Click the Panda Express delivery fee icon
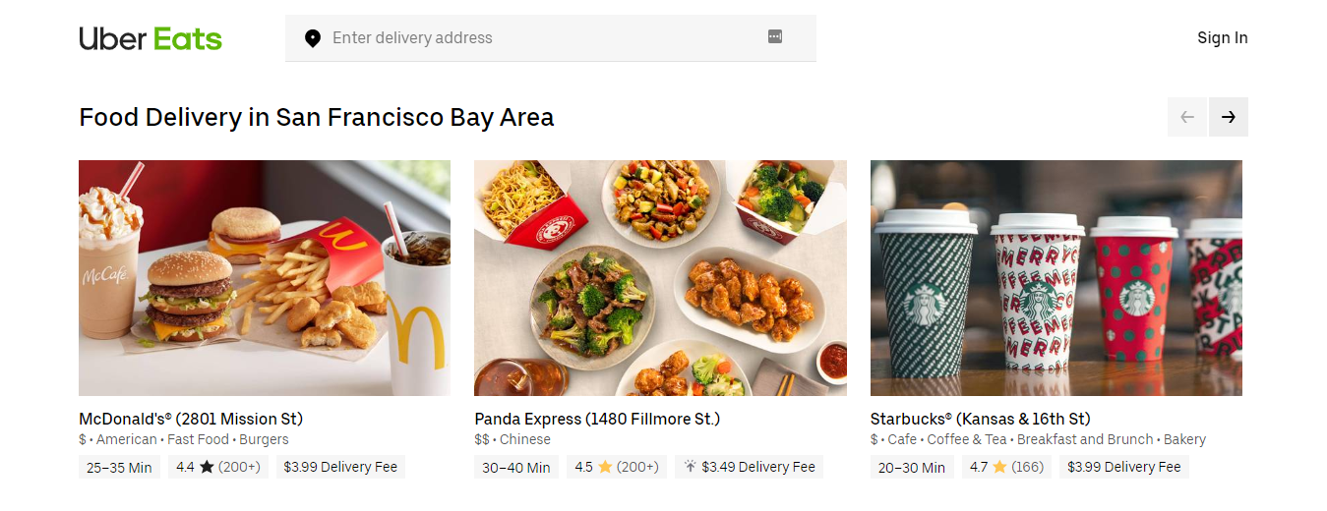1327x511 pixels. pyautogui.click(x=691, y=468)
